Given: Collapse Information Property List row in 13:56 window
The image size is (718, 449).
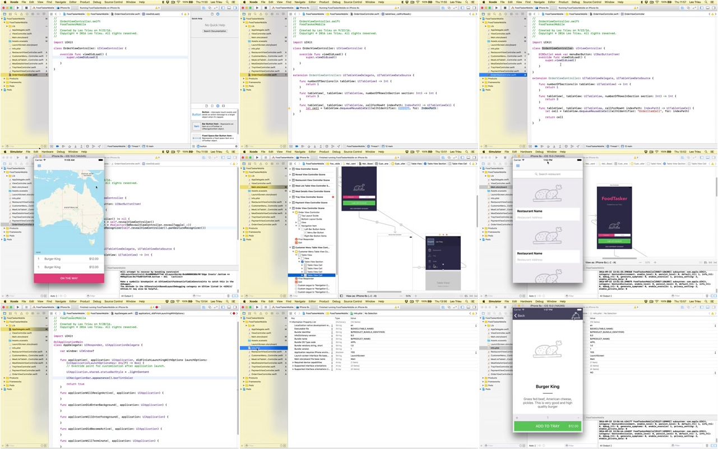Looking at the screenshot, I should pos(290,322).
